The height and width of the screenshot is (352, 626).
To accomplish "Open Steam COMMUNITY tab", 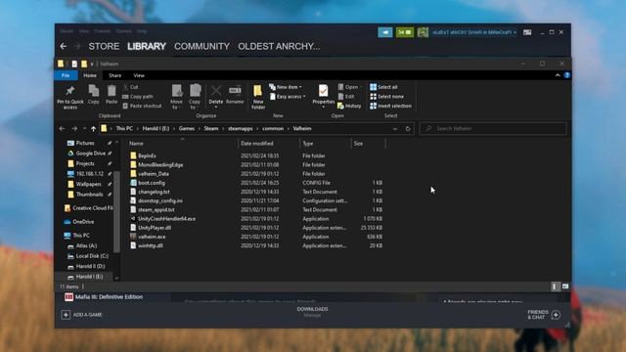I will pos(201,46).
